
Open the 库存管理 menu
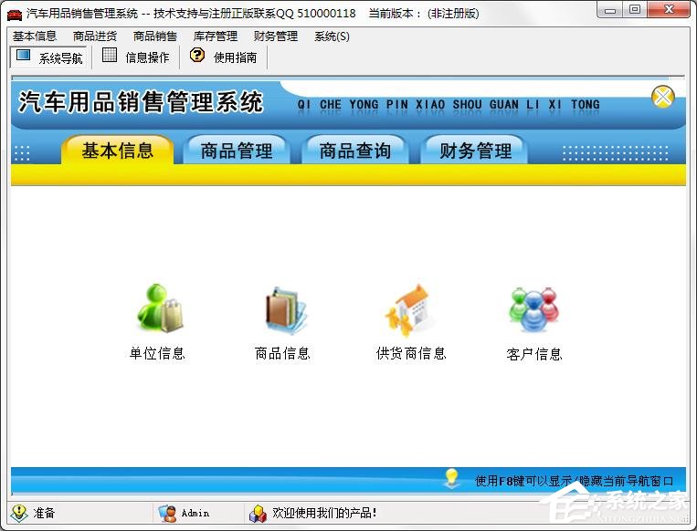[x=216, y=36]
